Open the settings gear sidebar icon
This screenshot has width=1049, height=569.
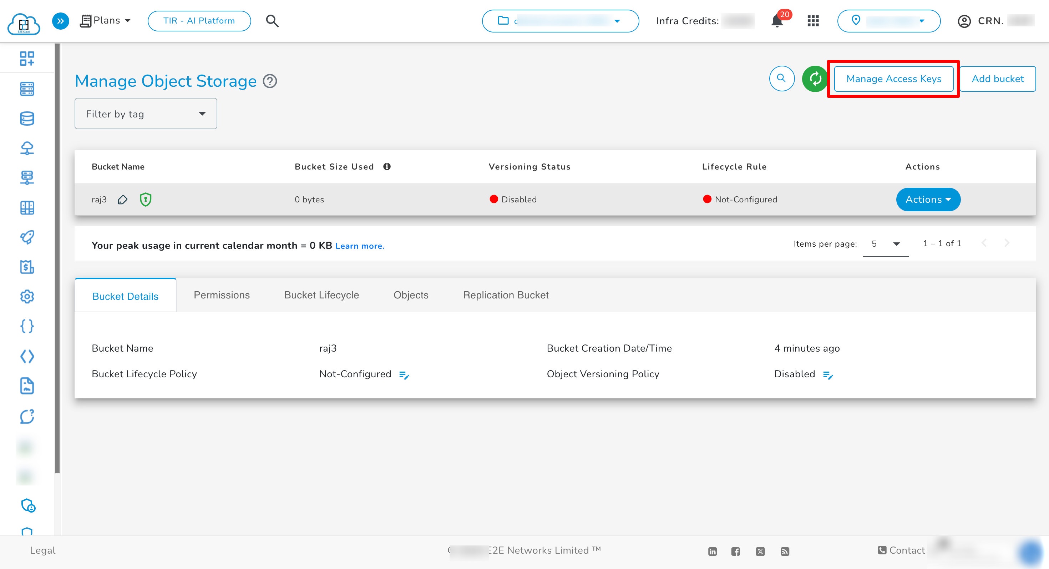pyautogui.click(x=27, y=297)
